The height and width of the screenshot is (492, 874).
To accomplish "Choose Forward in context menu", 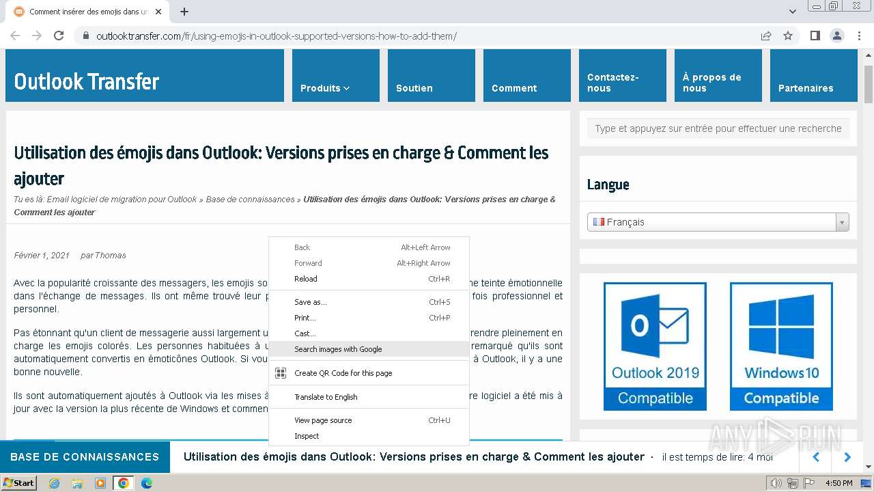I will click(369, 263).
